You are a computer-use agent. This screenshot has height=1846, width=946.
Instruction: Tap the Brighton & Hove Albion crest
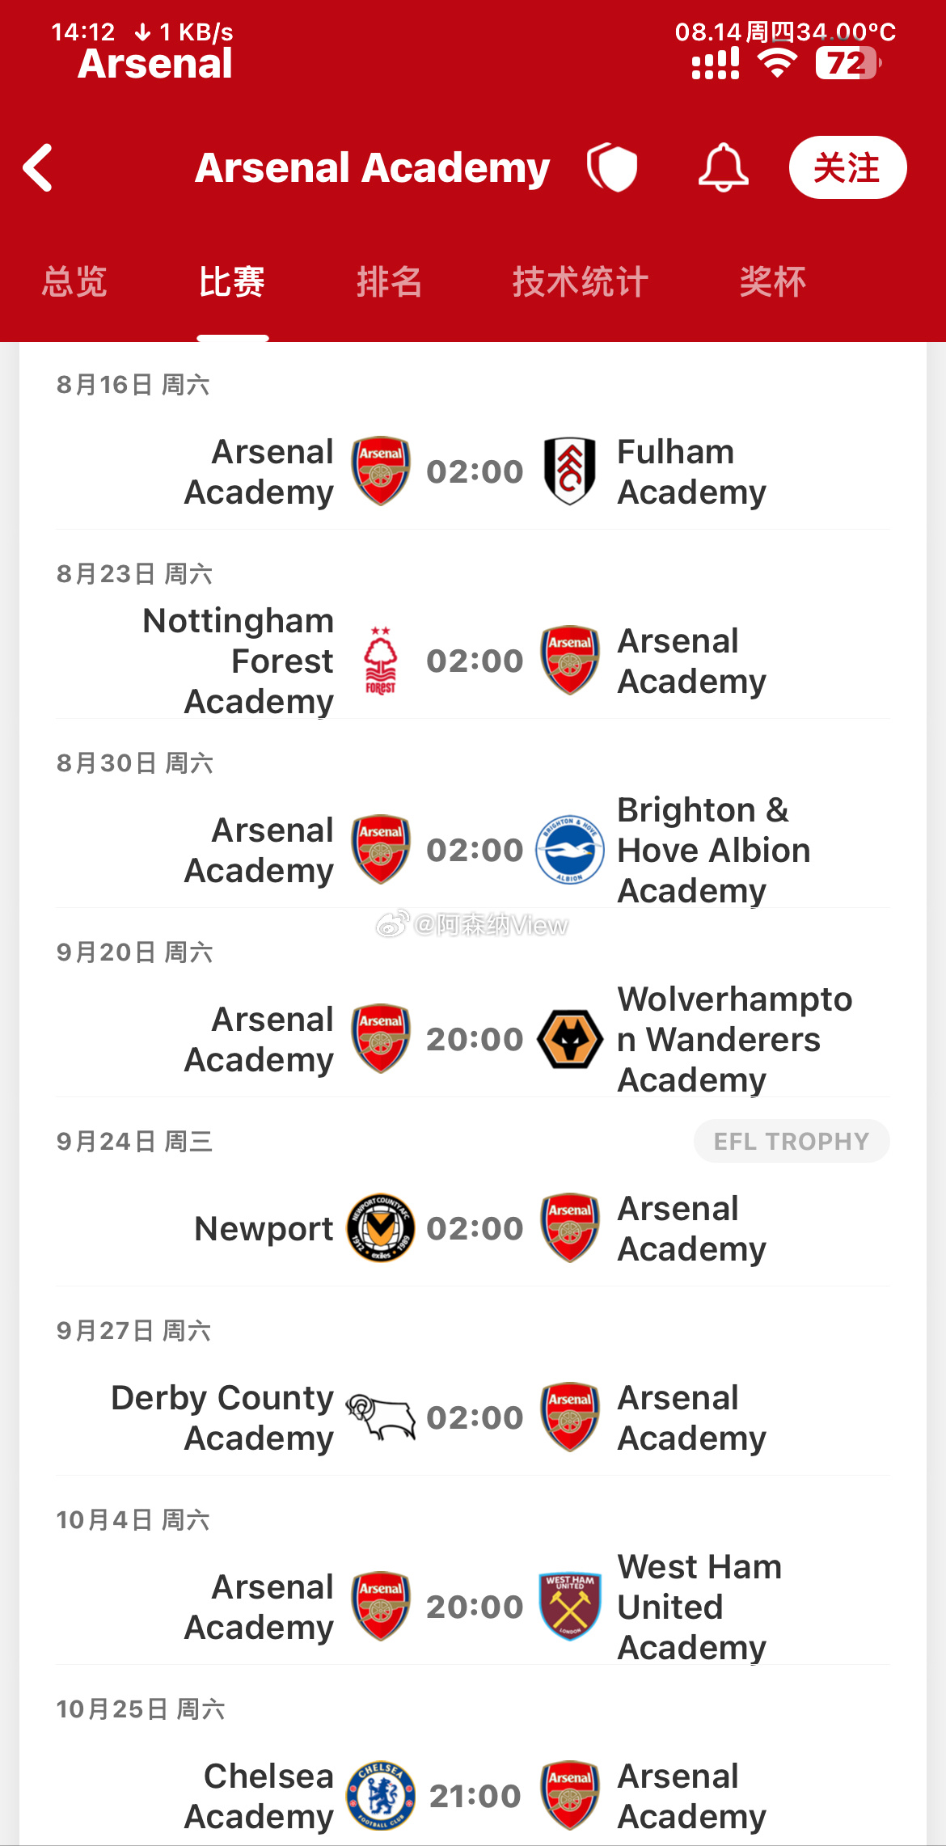[570, 850]
